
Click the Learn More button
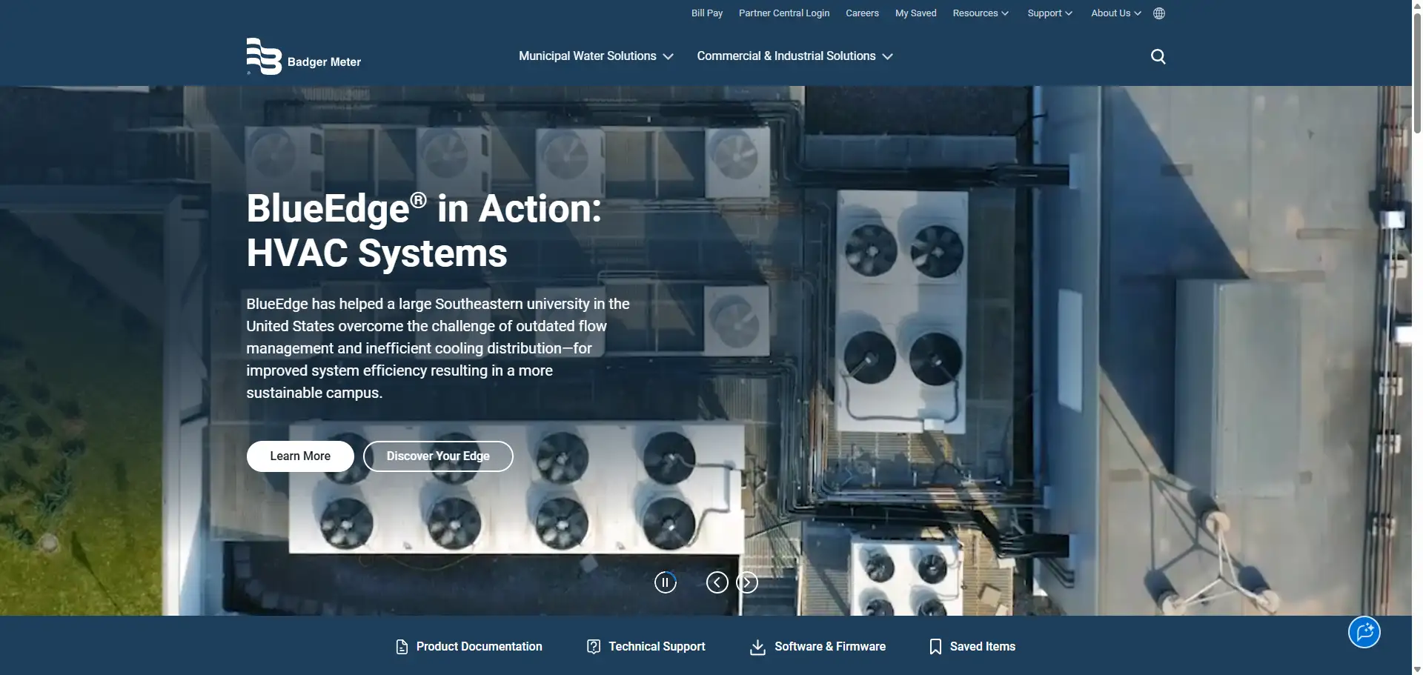pos(300,456)
